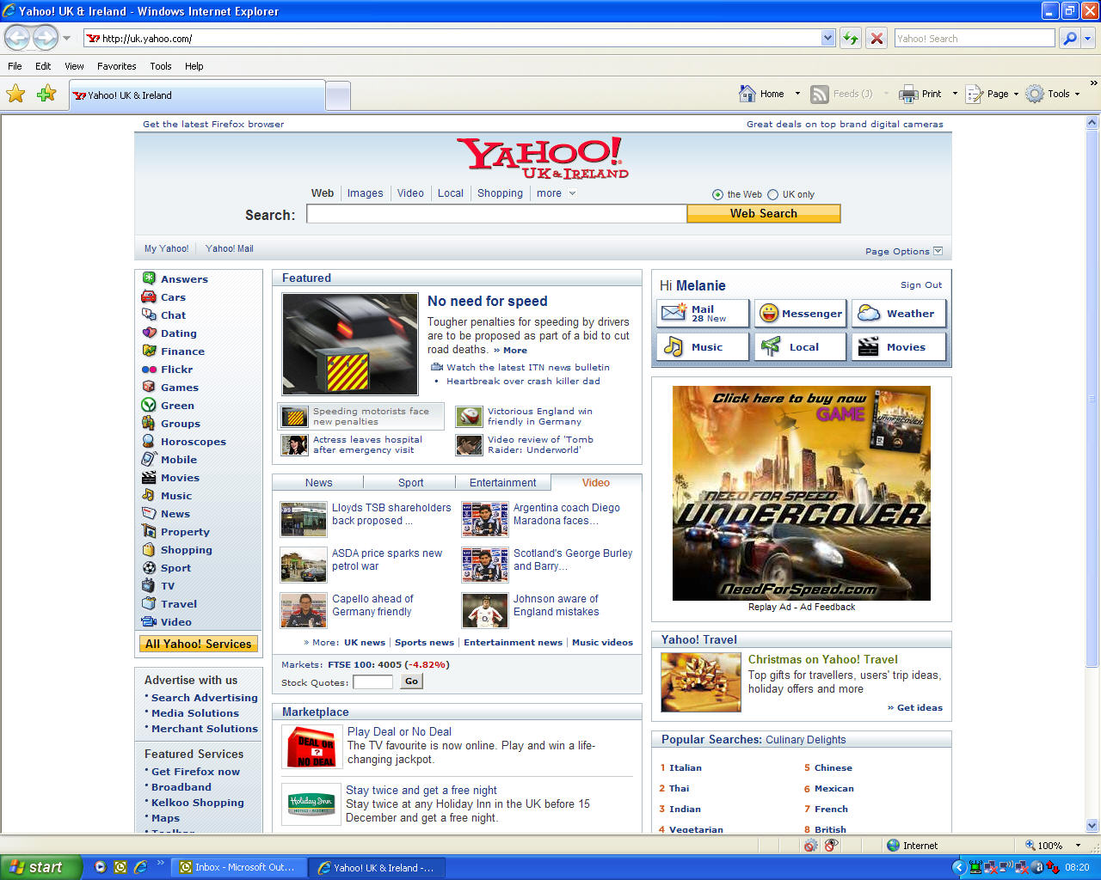Click in the Yahoo search text box

click(x=497, y=213)
